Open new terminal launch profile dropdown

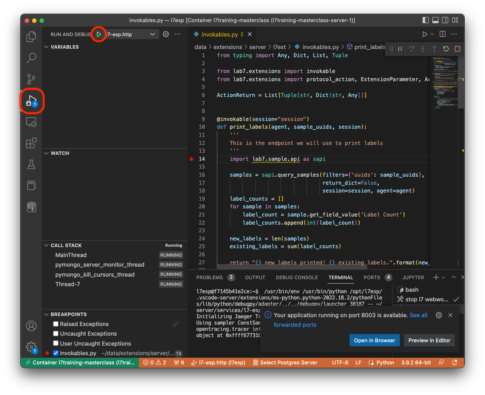point(443,277)
